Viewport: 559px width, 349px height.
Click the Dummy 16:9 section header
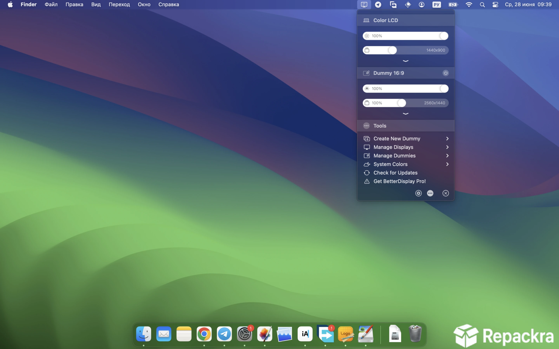coord(406,73)
